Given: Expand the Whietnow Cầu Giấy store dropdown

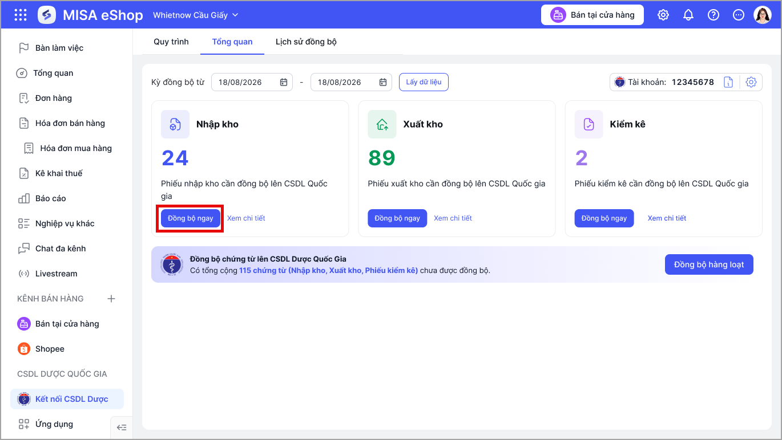Looking at the screenshot, I should [196, 15].
